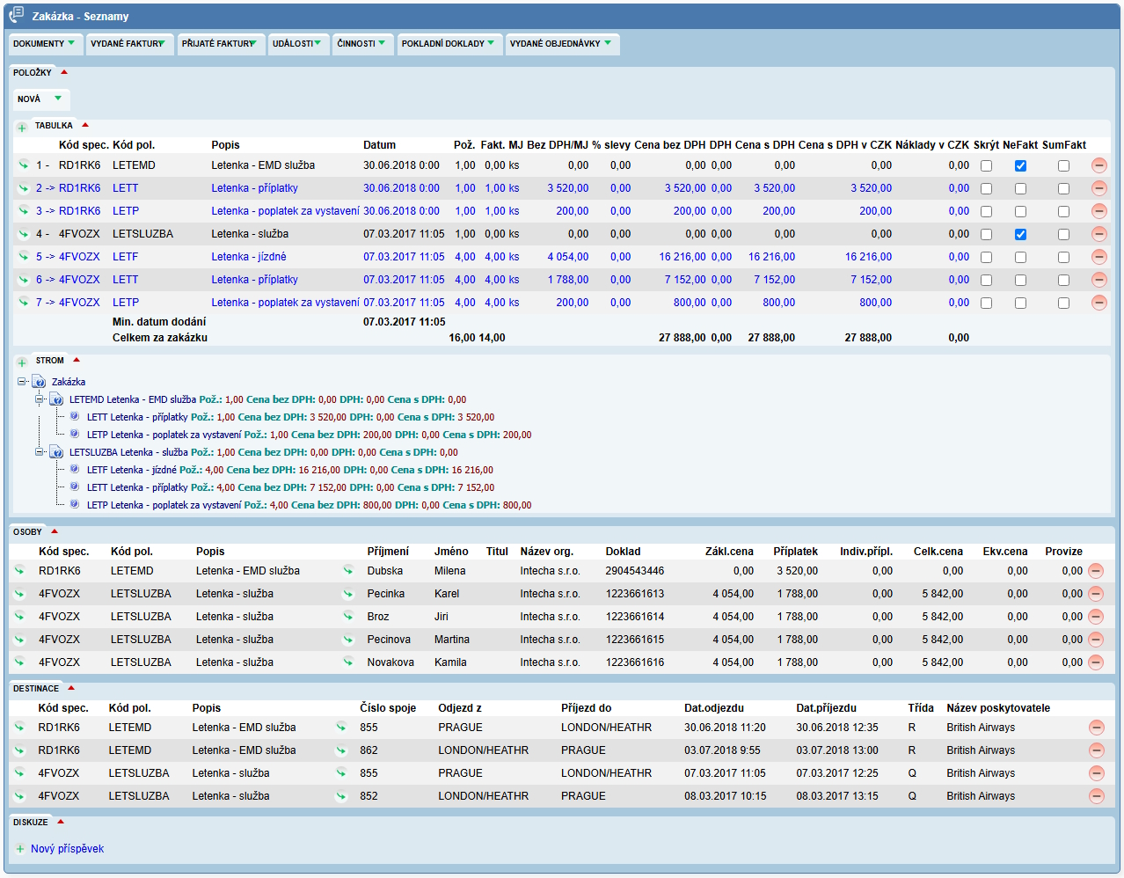This screenshot has width=1124, height=878.
Task: Click the green plus icon beside TABULKA
Action: 22,127
